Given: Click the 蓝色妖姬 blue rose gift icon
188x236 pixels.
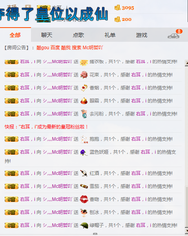Looking at the screenshot, I should (84, 152).
